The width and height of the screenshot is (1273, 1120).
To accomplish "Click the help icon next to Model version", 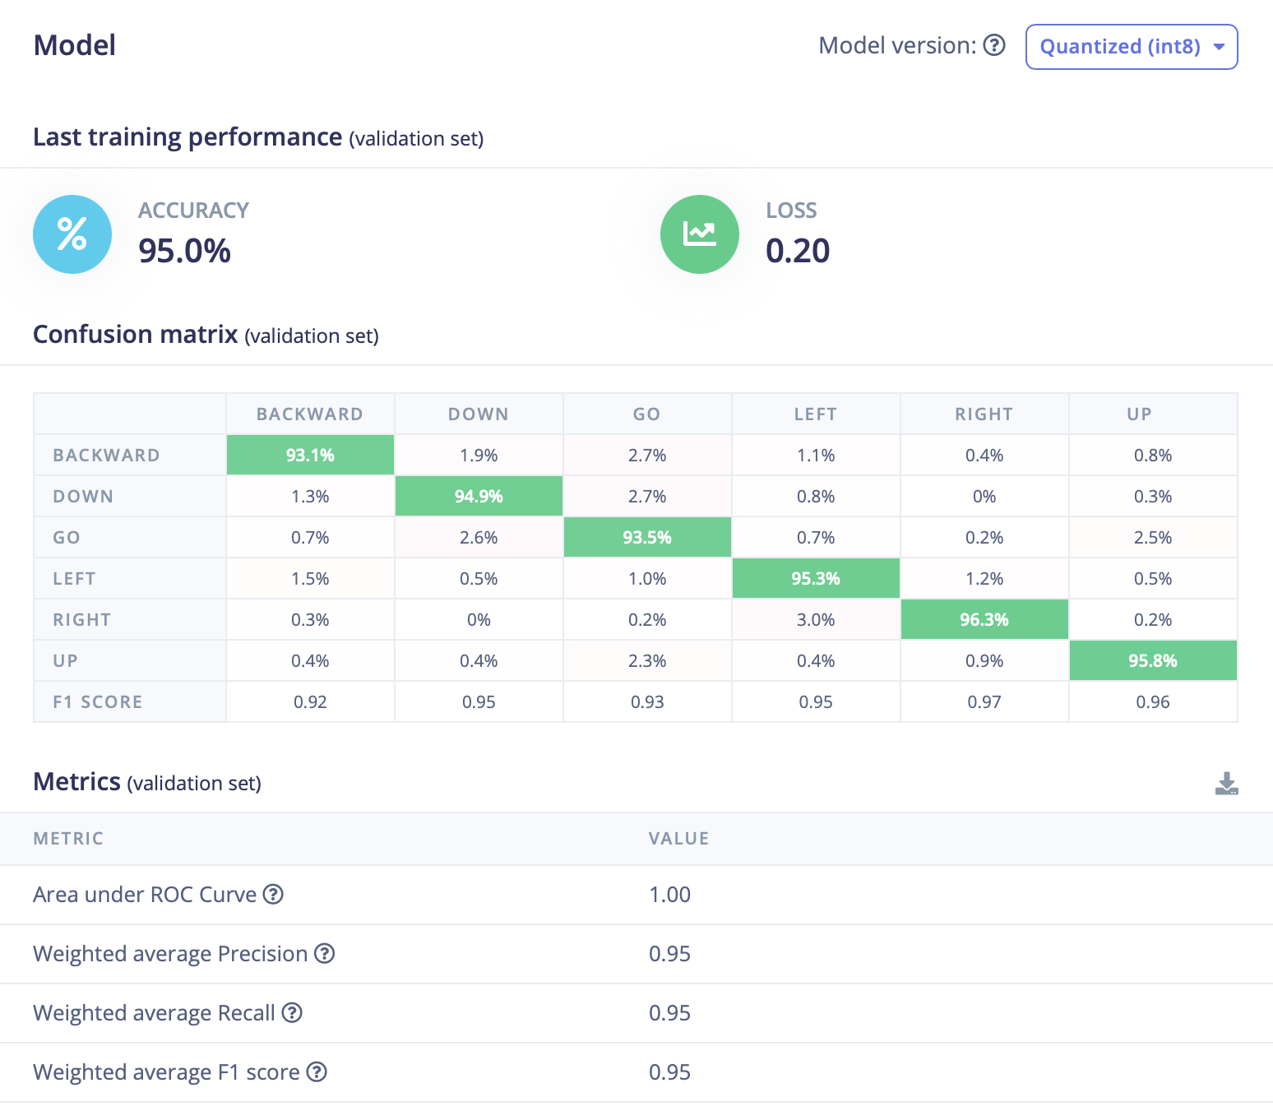I will (994, 45).
